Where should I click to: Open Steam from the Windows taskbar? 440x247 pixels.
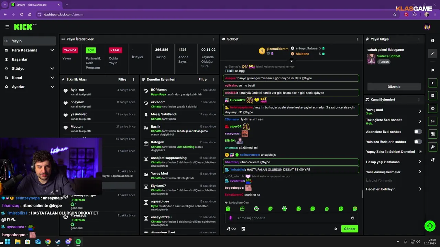(58, 242)
